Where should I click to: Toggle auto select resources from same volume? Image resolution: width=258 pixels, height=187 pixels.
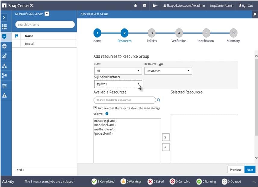95,108
